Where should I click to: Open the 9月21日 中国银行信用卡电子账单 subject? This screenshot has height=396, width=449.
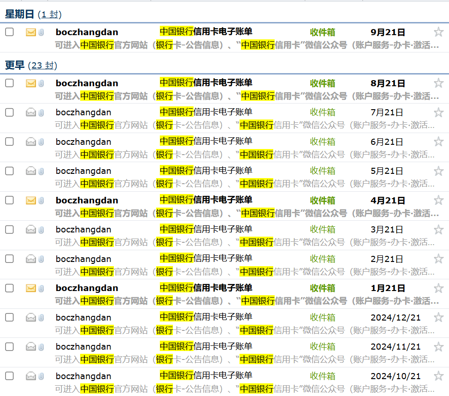(206, 31)
